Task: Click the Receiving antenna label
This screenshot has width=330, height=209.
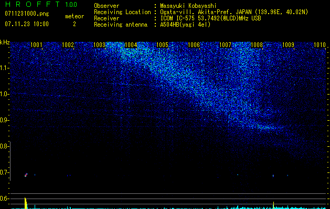Action: [x=121, y=25]
